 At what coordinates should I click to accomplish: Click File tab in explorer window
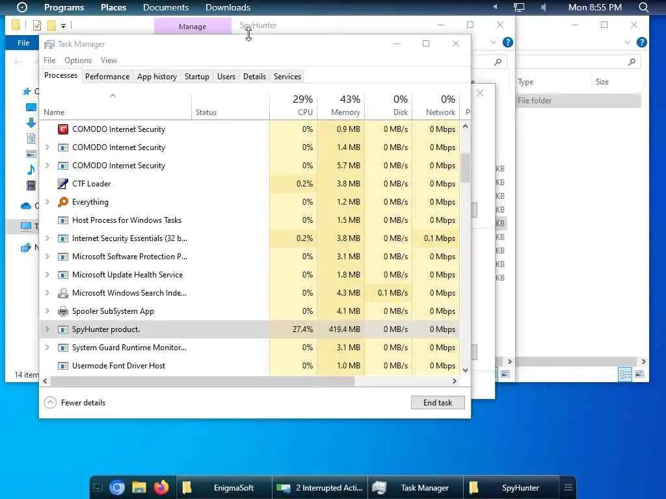tap(23, 43)
